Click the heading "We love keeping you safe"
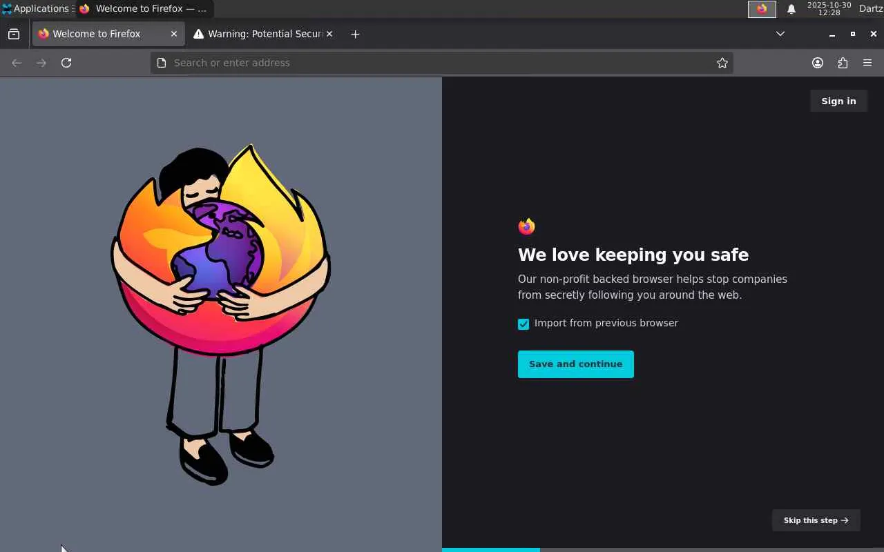The width and height of the screenshot is (884, 552). [x=633, y=255]
